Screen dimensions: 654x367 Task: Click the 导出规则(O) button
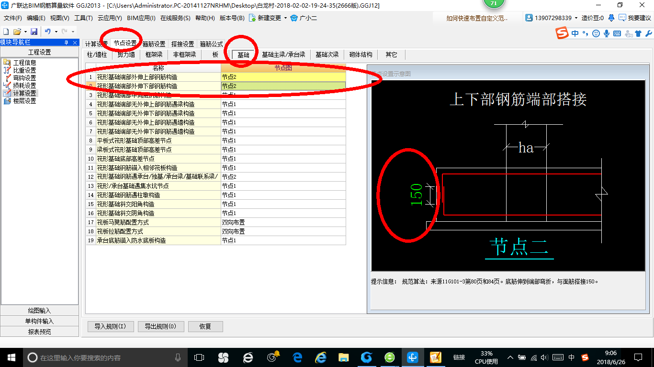pyautogui.click(x=160, y=327)
